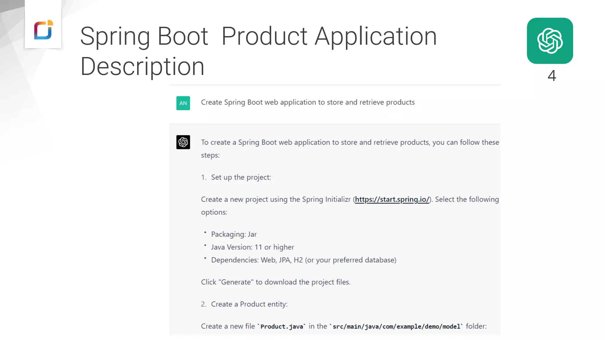Open the https://start.spring.io/ link
This screenshot has height=340, width=605.
pyautogui.click(x=392, y=200)
